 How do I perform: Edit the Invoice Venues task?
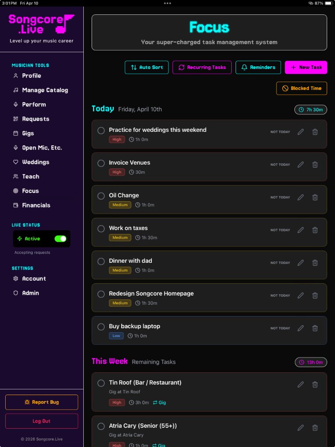pyautogui.click(x=301, y=165)
